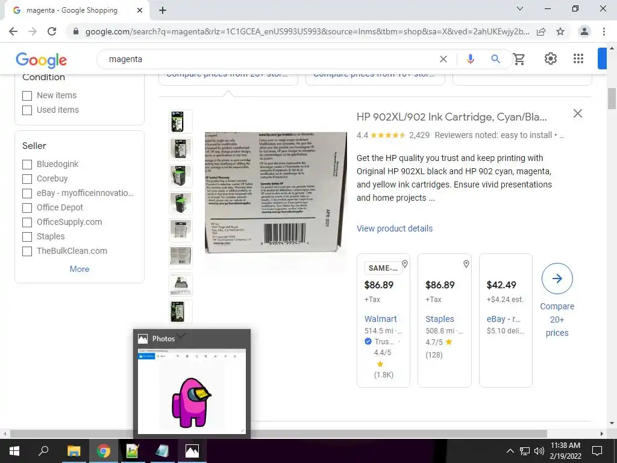
Task: Click location pin on Staples offer
Action: 466,264
